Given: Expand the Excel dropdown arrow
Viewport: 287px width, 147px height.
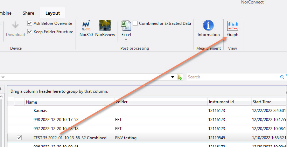Looking at the screenshot, I should coord(126,40).
